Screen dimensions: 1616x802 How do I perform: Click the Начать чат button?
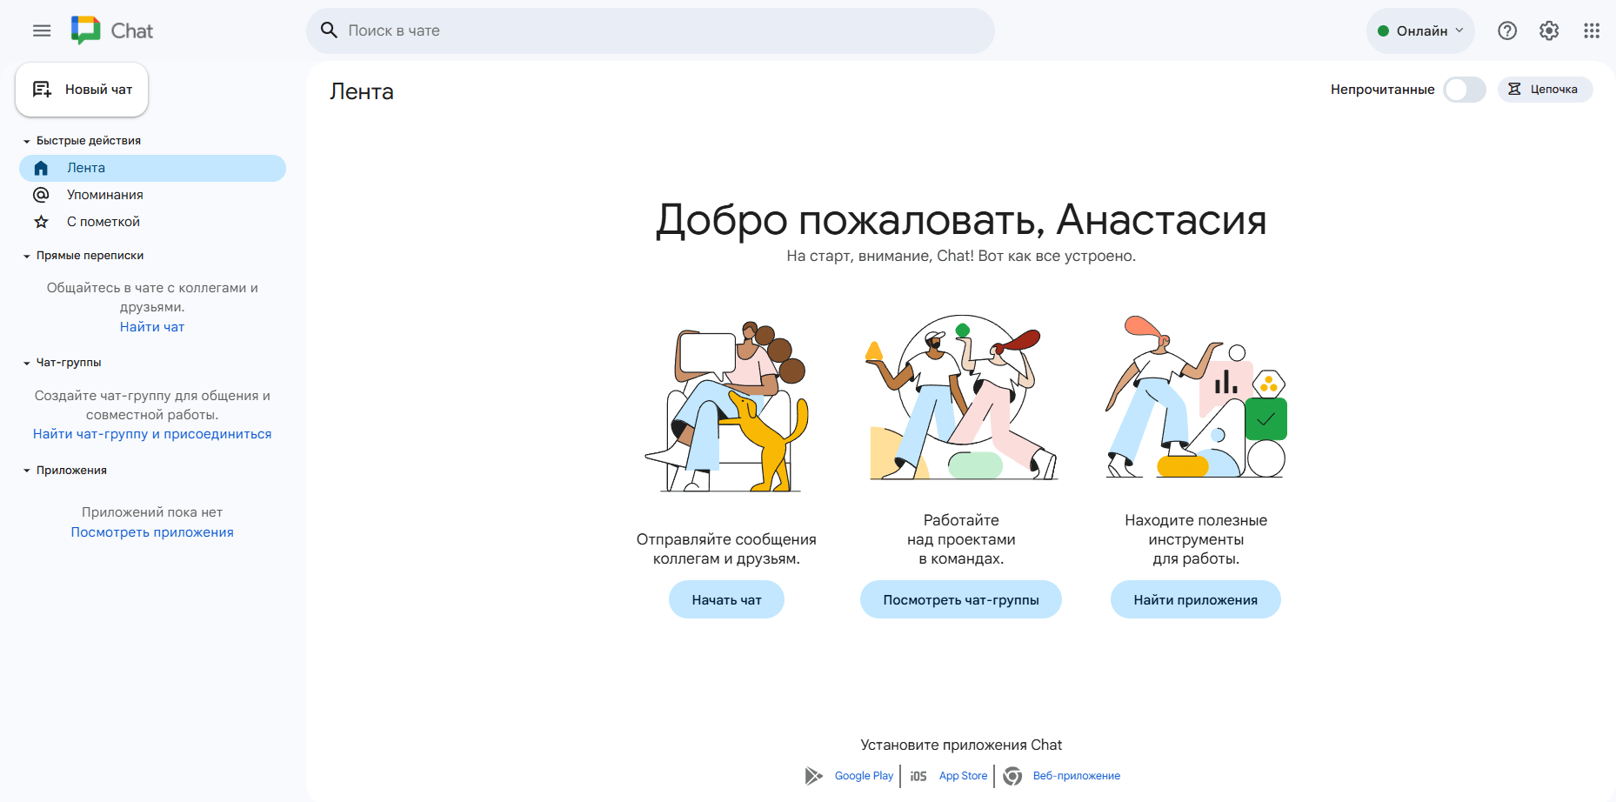pos(726,599)
